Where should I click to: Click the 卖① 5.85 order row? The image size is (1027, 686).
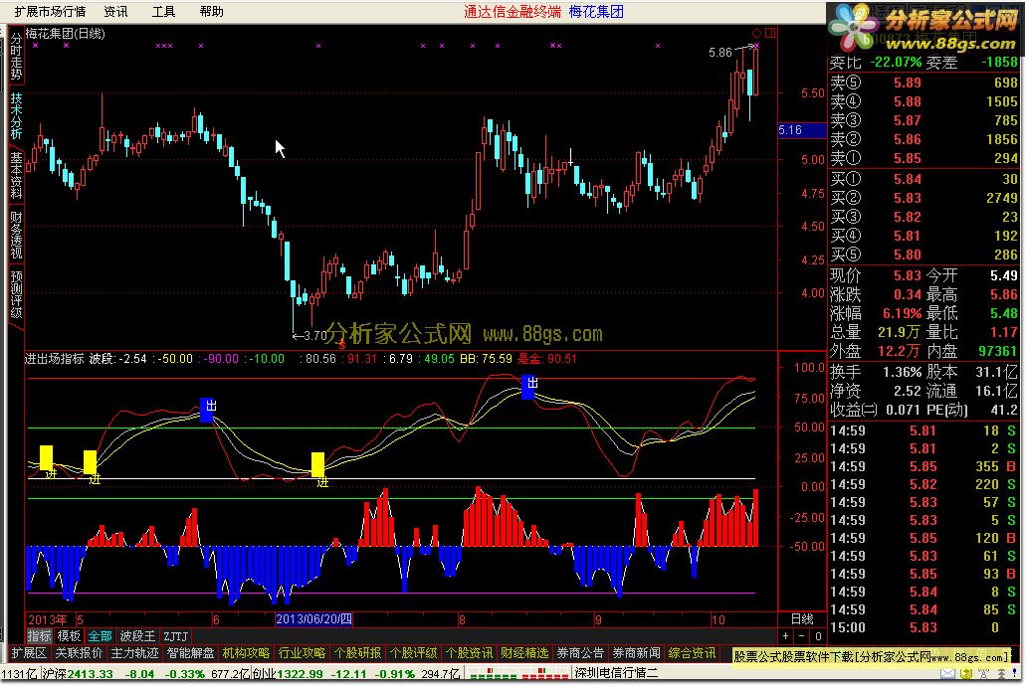coord(924,158)
